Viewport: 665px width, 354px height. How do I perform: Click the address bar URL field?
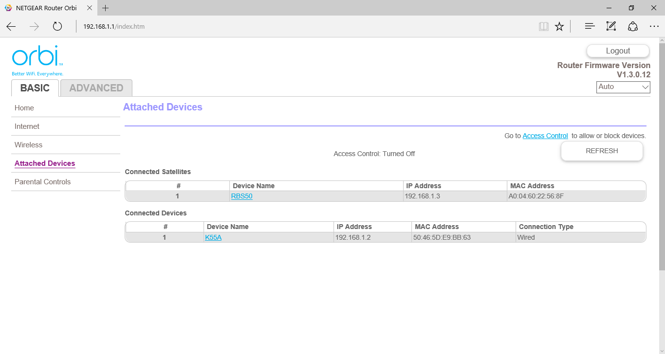(x=292, y=26)
